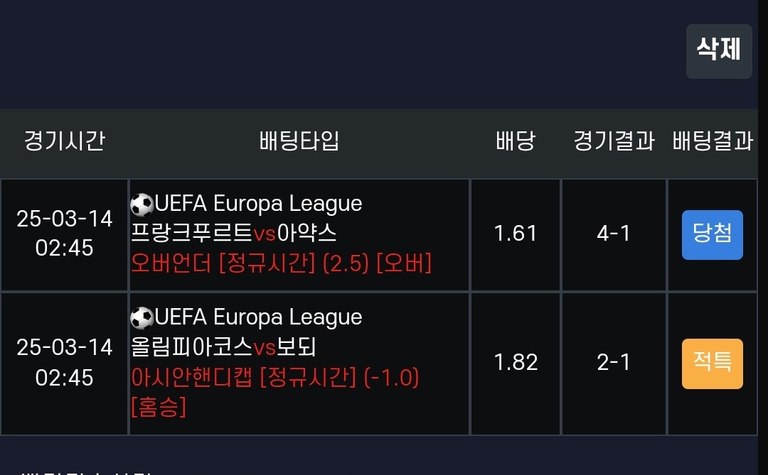Select the odds value 1.61
Viewport: 768px width, 475px height.
click(516, 235)
